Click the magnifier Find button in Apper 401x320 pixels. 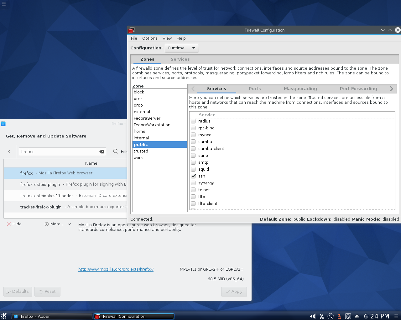(x=120, y=152)
